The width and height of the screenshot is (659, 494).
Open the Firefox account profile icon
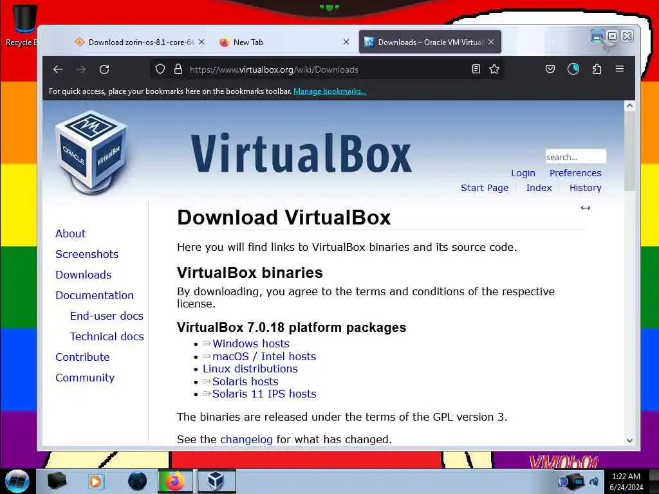pos(573,69)
